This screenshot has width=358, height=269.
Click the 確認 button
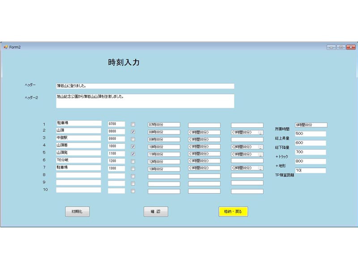click(156, 212)
